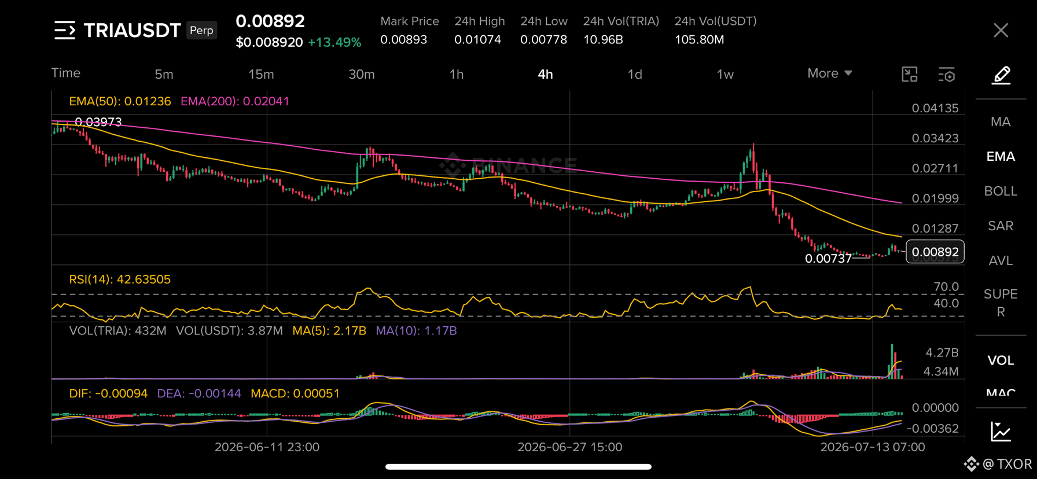Select the 5m timeframe
The image size is (1037, 479).
pos(164,74)
